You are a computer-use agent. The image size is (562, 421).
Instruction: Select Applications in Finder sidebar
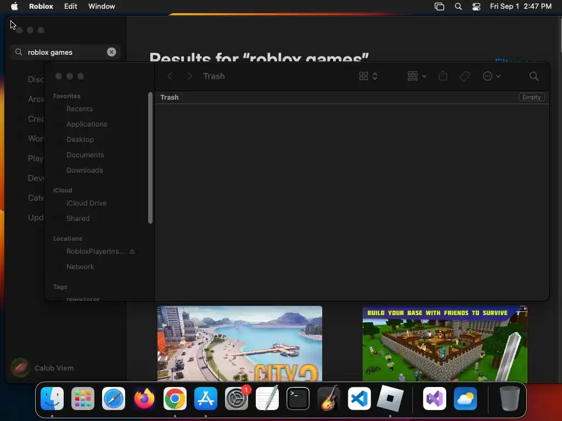[87, 124]
